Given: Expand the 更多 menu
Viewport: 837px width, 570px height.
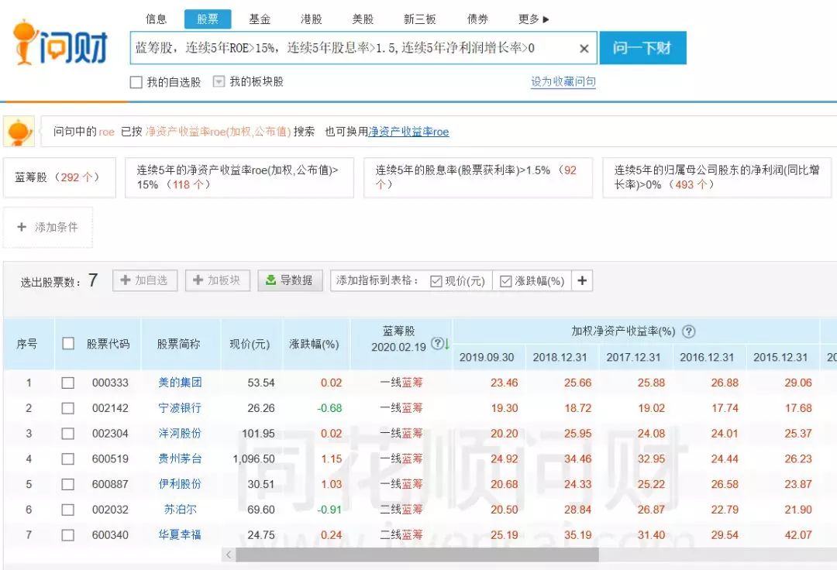Looking at the screenshot, I should [529, 19].
